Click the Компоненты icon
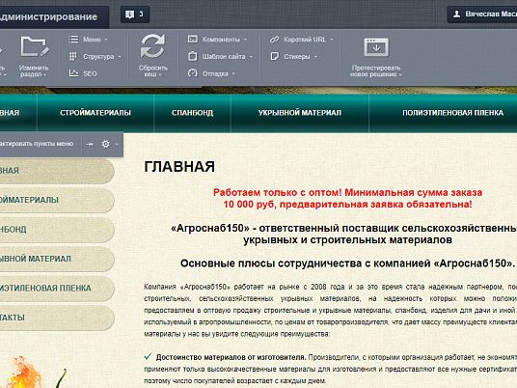This screenshot has width=517, height=388. (x=193, y=40)
